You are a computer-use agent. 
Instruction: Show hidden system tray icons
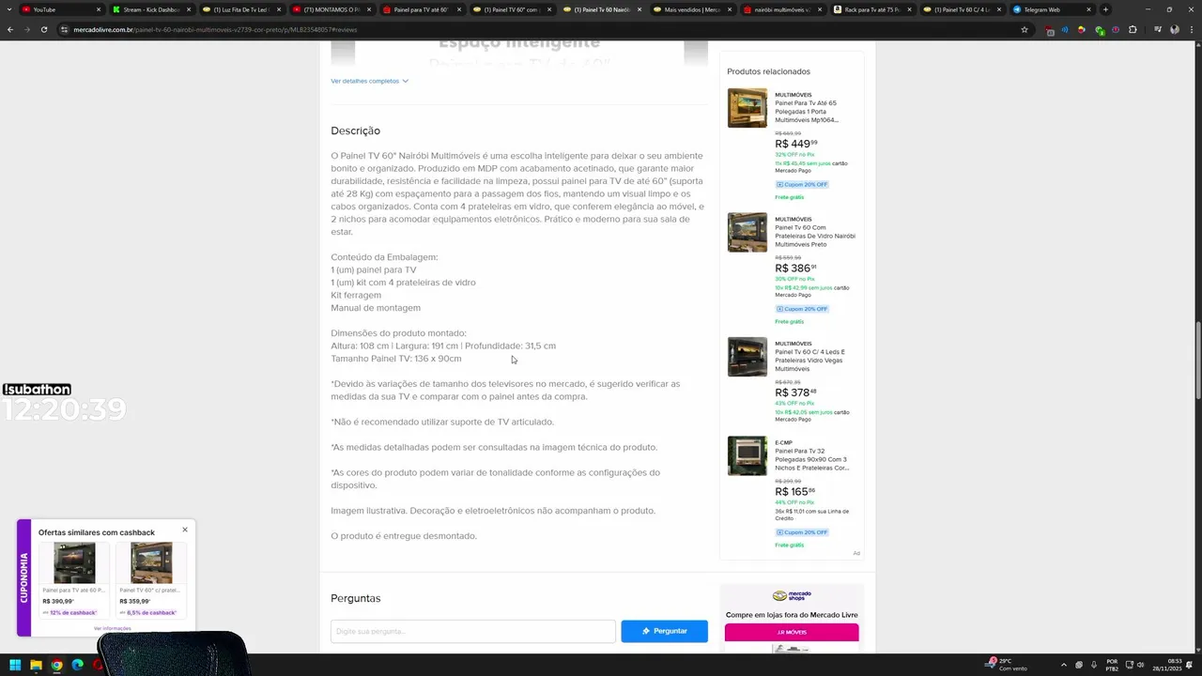[1065, 665]
